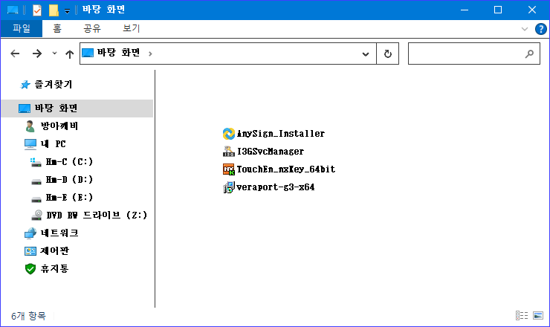This screenshot has width=550, height=327.
Task: Select 네트워크 in the navigation pane
Action: [x=59, y=233]
